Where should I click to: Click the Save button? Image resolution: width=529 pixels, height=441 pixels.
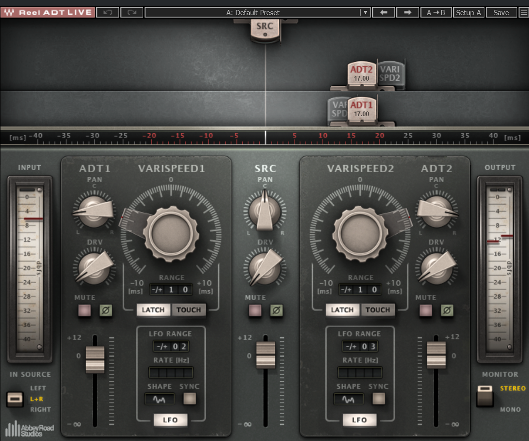tap(502, 12)
